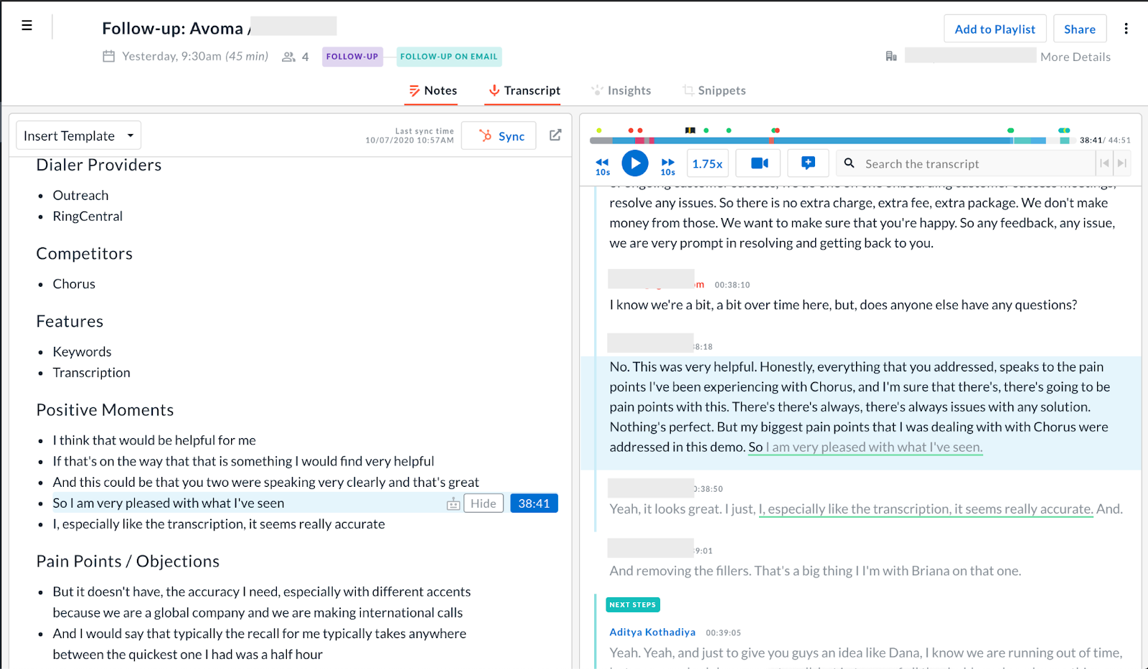Screen dimensions: 1148x669
Task: Click note 'But it doesn't have, the accuracy I need'
Action: [261, 602]
